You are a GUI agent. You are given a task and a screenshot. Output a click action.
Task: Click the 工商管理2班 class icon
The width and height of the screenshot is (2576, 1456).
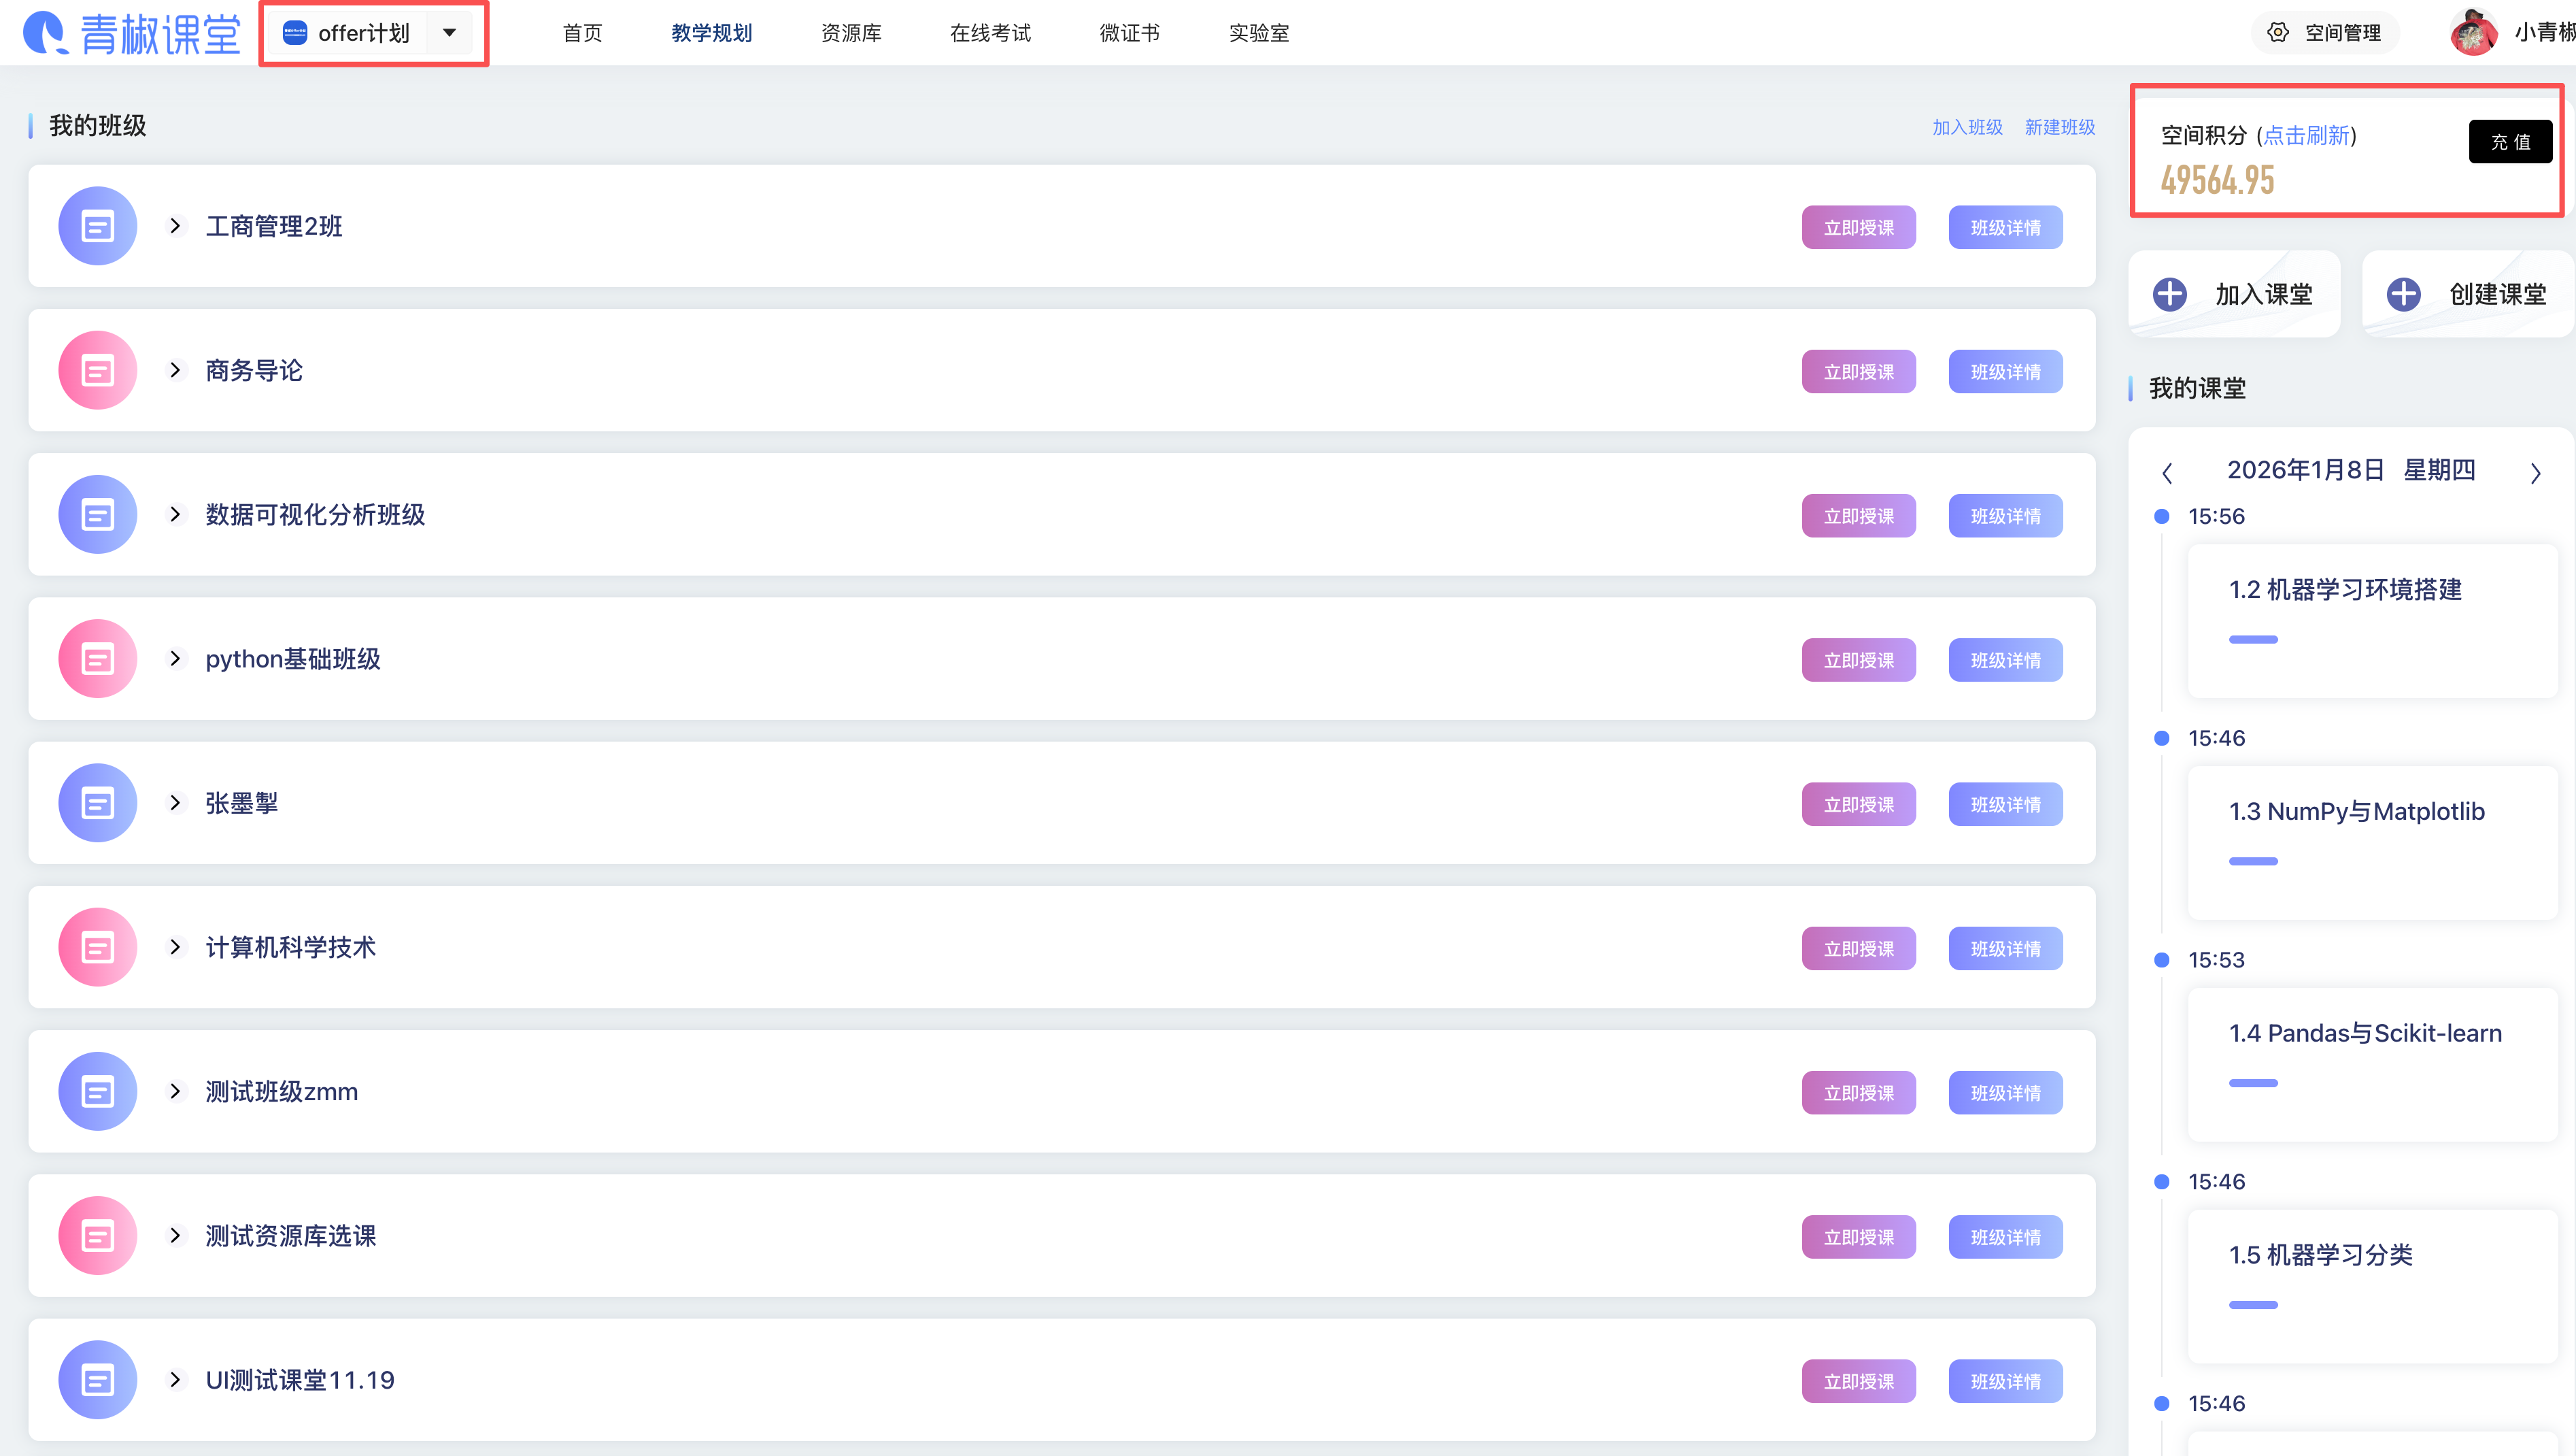coord(97,226)
